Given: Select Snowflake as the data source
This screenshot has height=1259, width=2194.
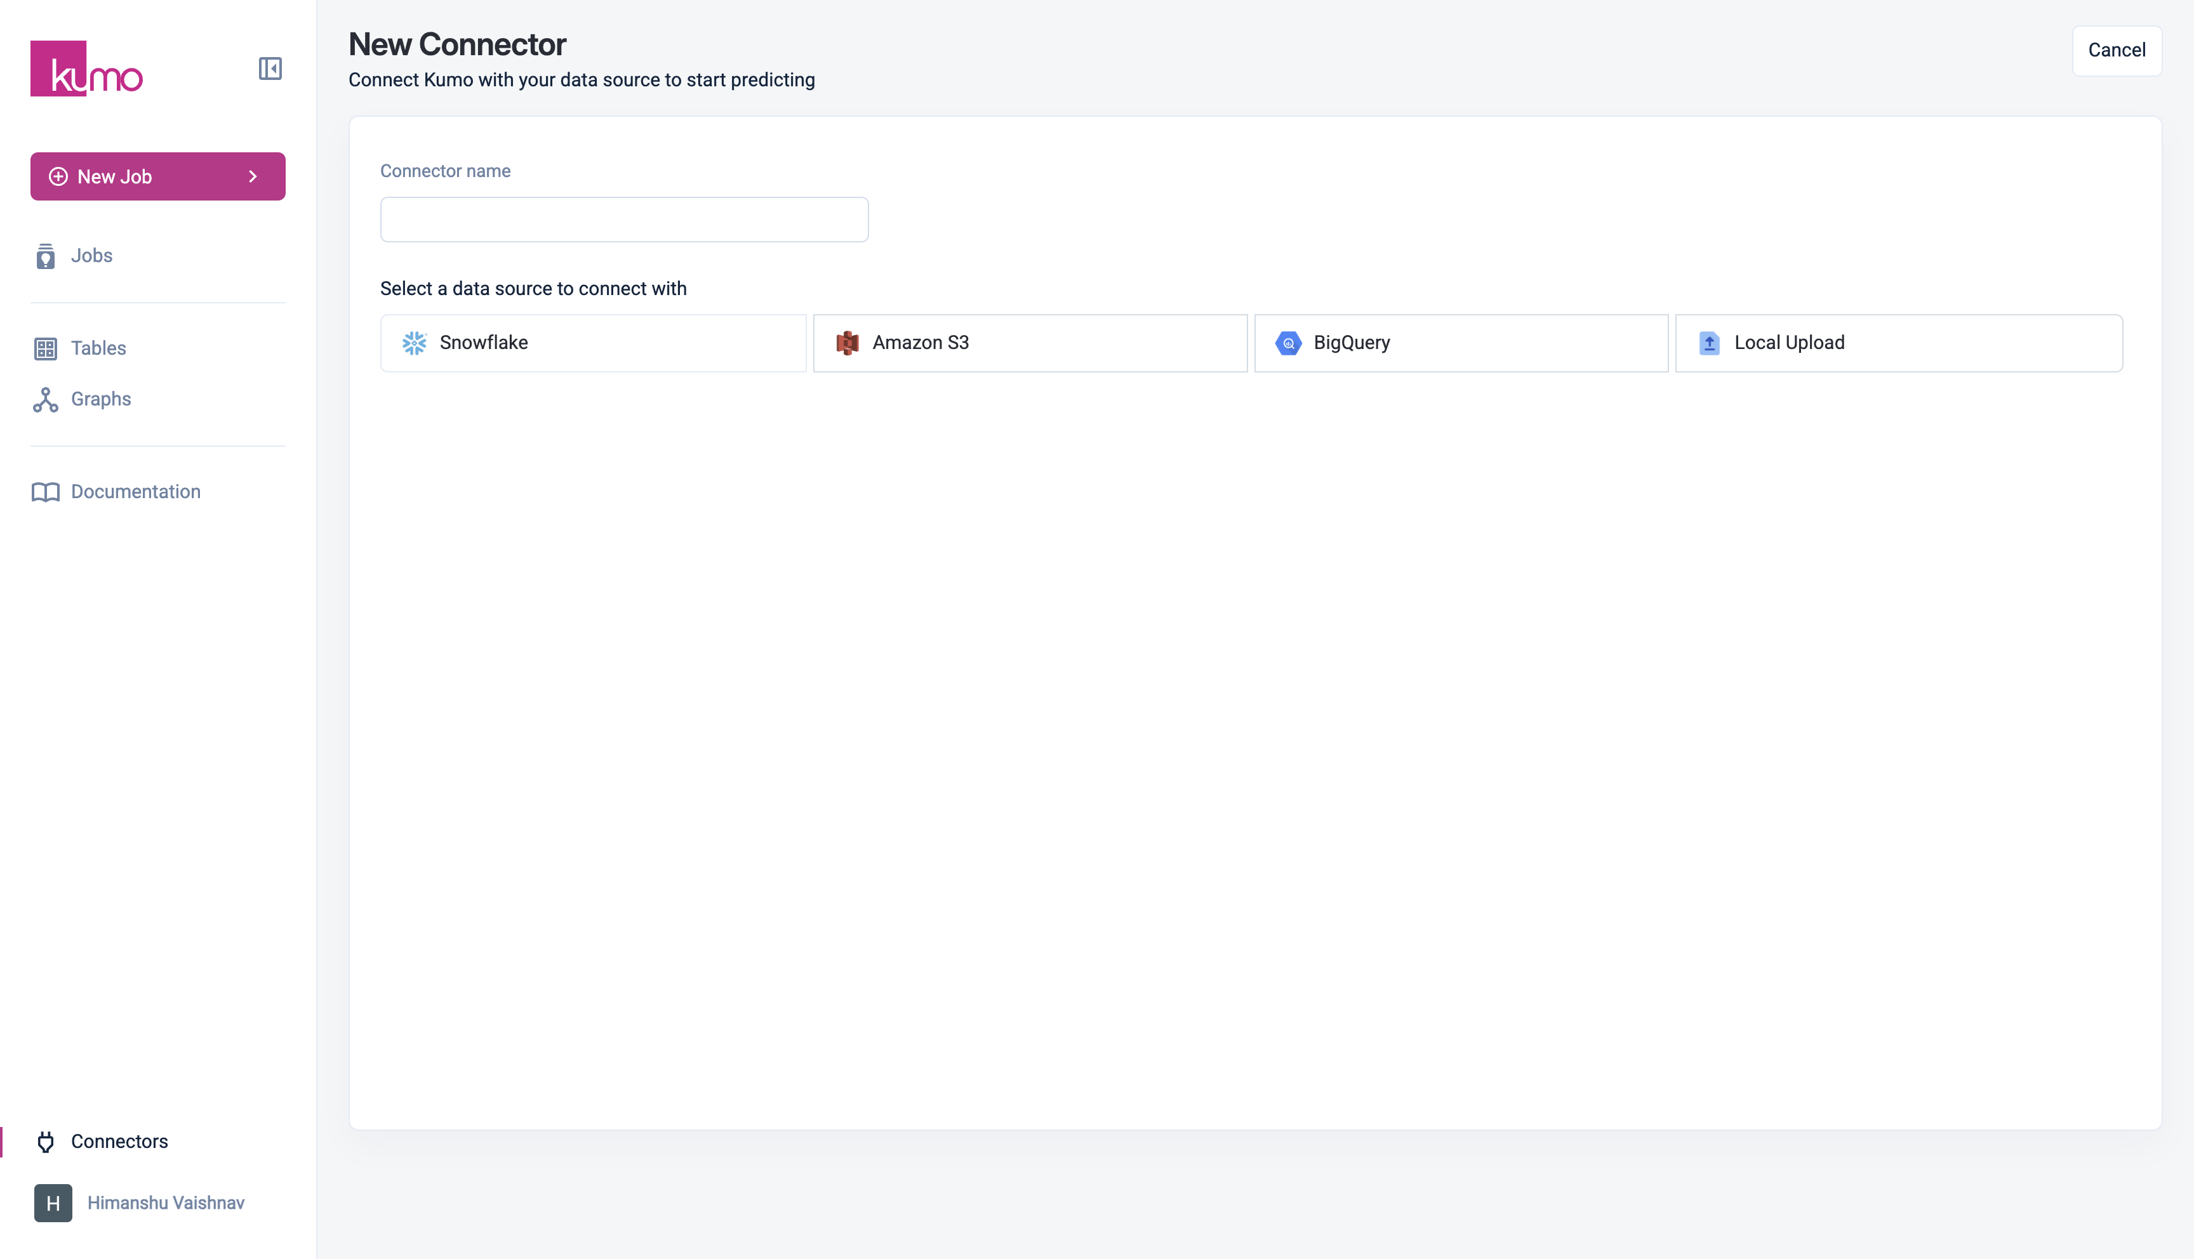Looking at the screenshot, I should (593, 343).
